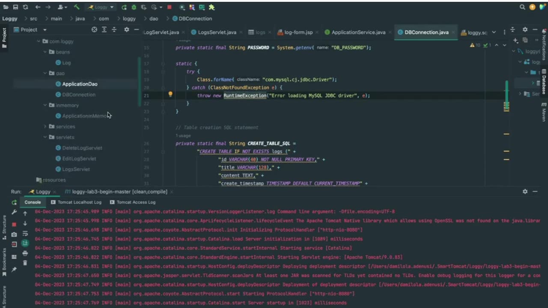Toggle soft-wrap in console

tap(25, 234)
